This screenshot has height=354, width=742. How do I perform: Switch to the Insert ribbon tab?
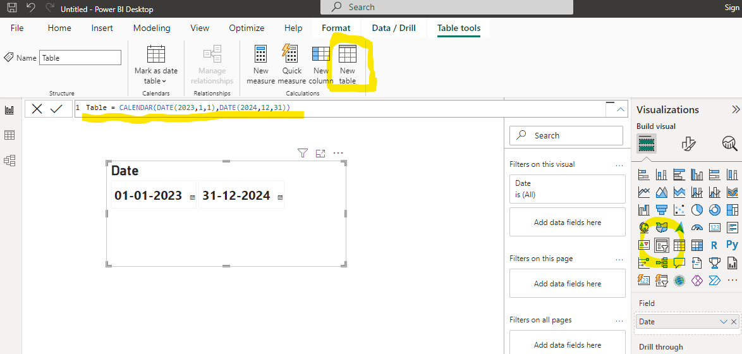102,28
